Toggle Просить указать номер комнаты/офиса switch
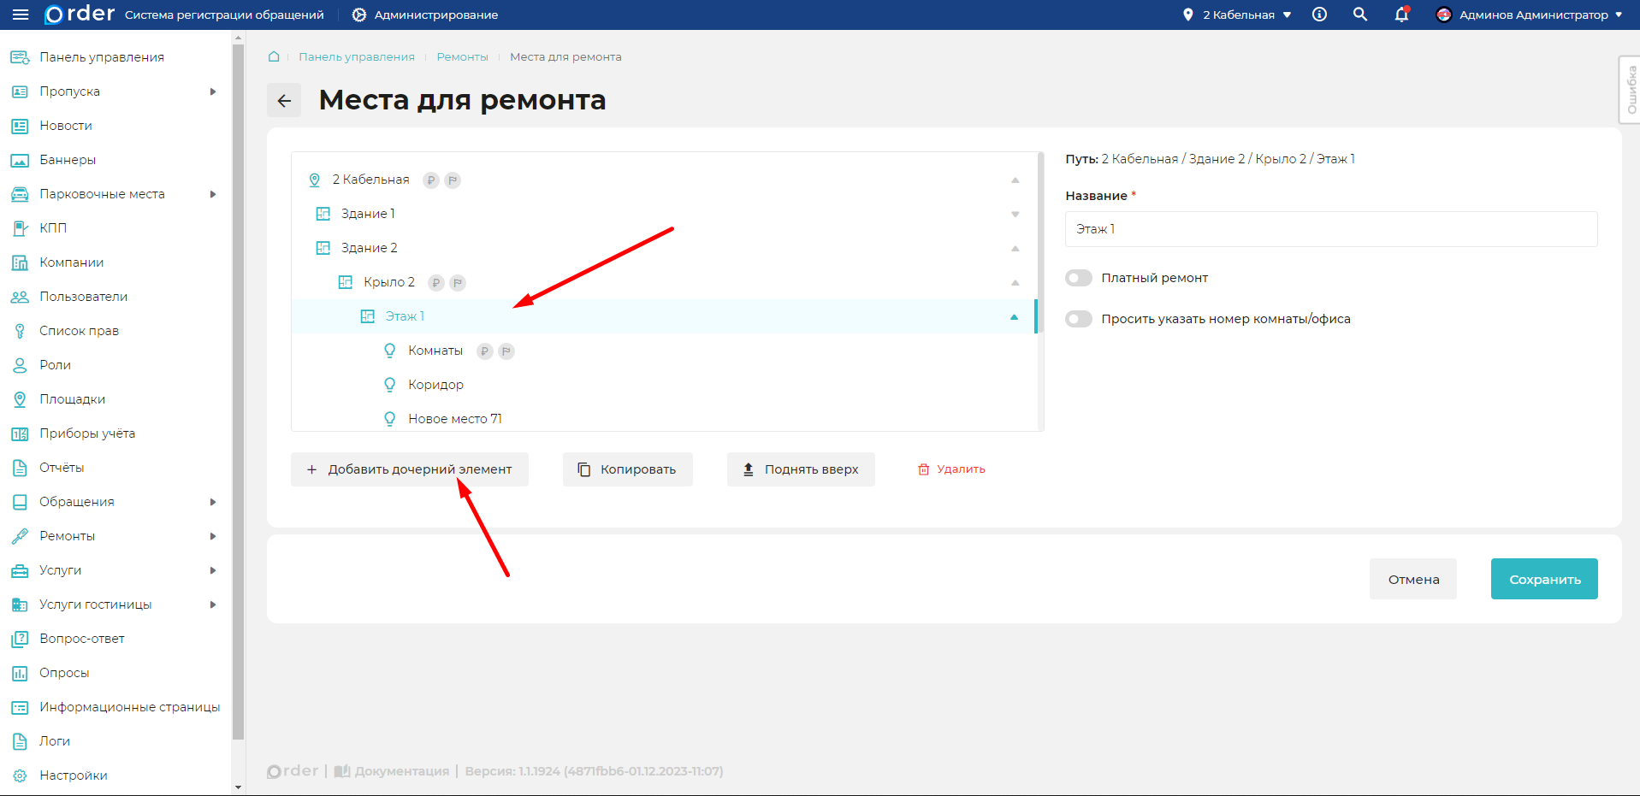Screen dimensions: 1640x796 (1079, 319)
